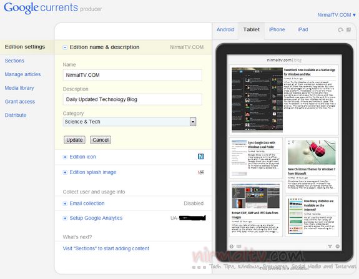This screenshot has height=279, width=359.
Task: Switch to the iPad preview tab
Action: pyautogui.click(x=303, y=29)
